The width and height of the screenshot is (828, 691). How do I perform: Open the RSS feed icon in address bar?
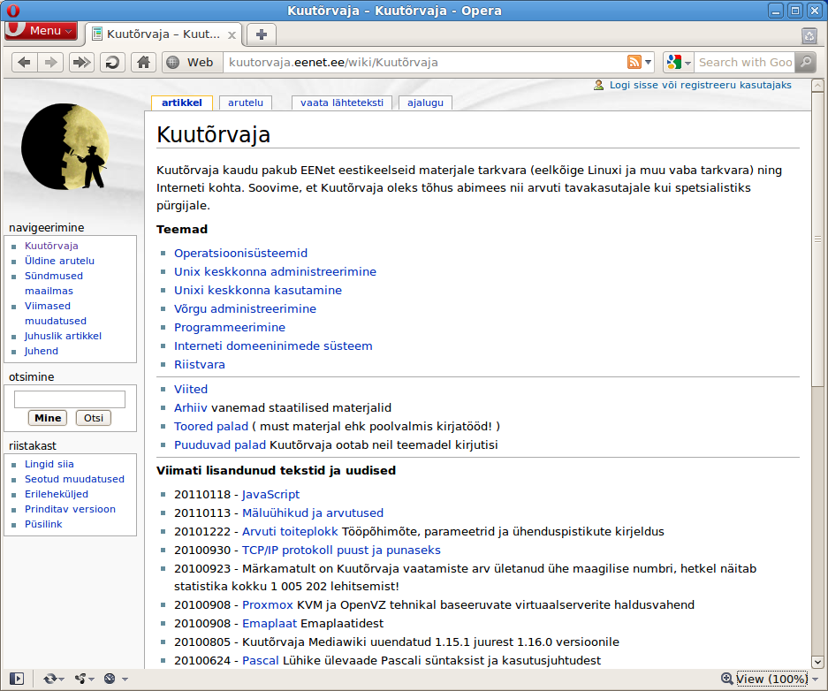pos(634,62)
